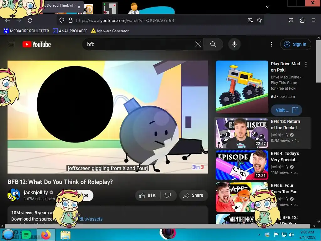Toggle picture-in-picture icon in address bar
The width and height of the screenshot is (321, 241).
point(250,20)
